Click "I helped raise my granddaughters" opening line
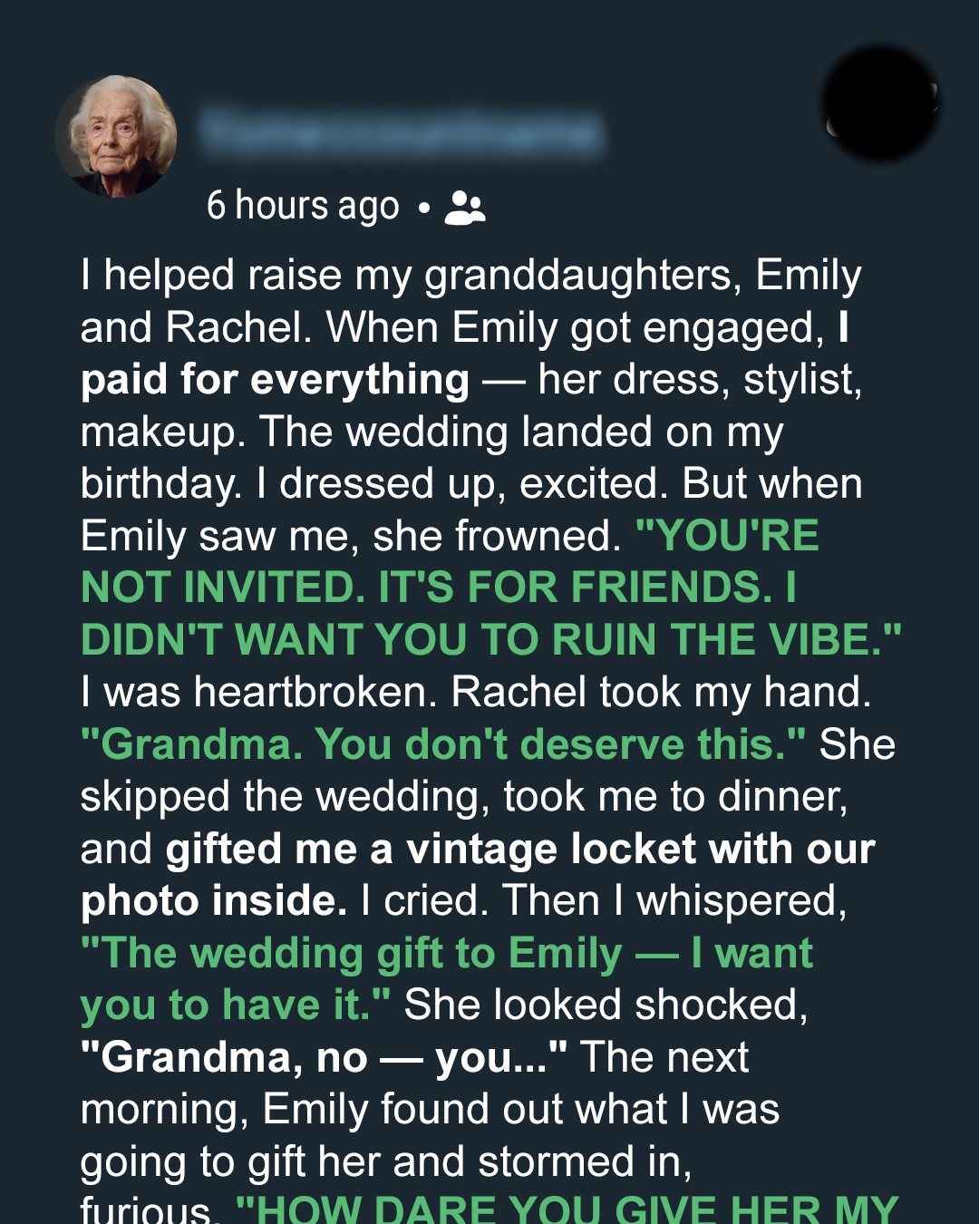Image resolution: width=979 pixels, height=1224 pixels. 406,276
